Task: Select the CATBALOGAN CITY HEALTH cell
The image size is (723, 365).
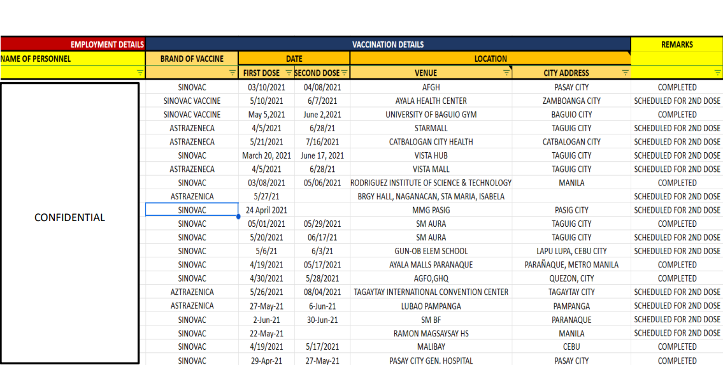Action: tap(431, 142)
